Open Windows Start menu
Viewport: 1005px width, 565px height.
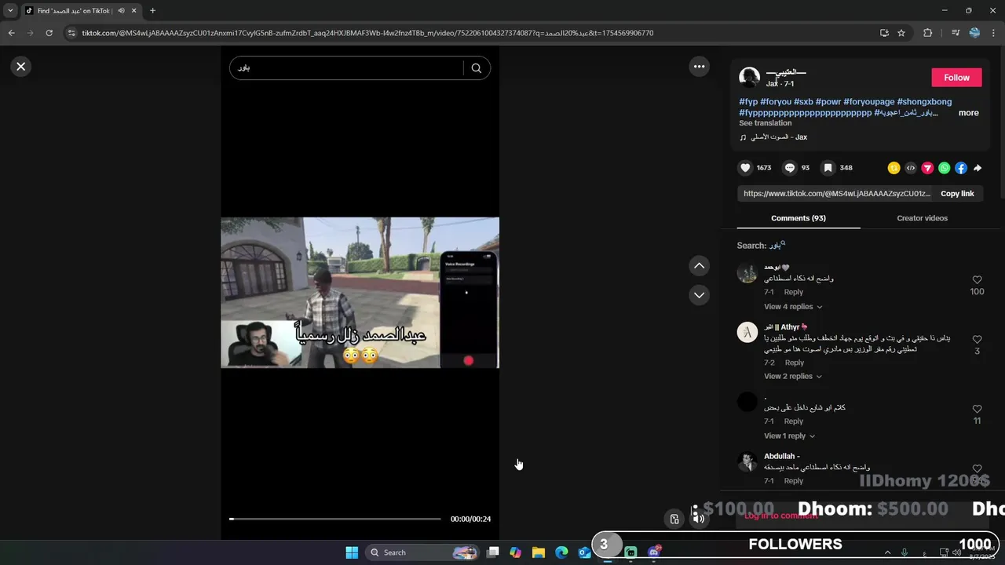coord(352,552)
